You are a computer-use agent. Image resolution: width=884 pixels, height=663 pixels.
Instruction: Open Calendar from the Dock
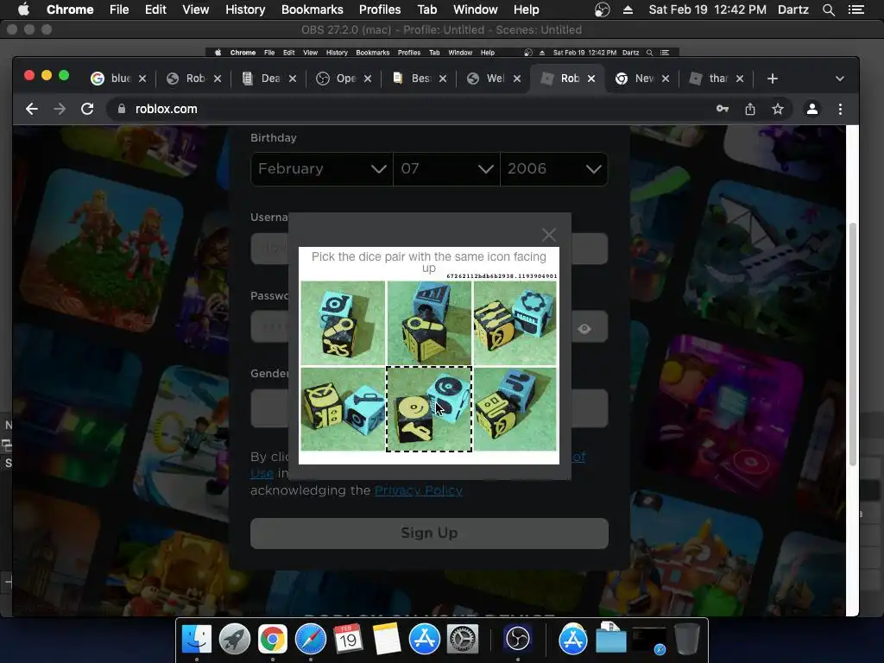point(348,640)
